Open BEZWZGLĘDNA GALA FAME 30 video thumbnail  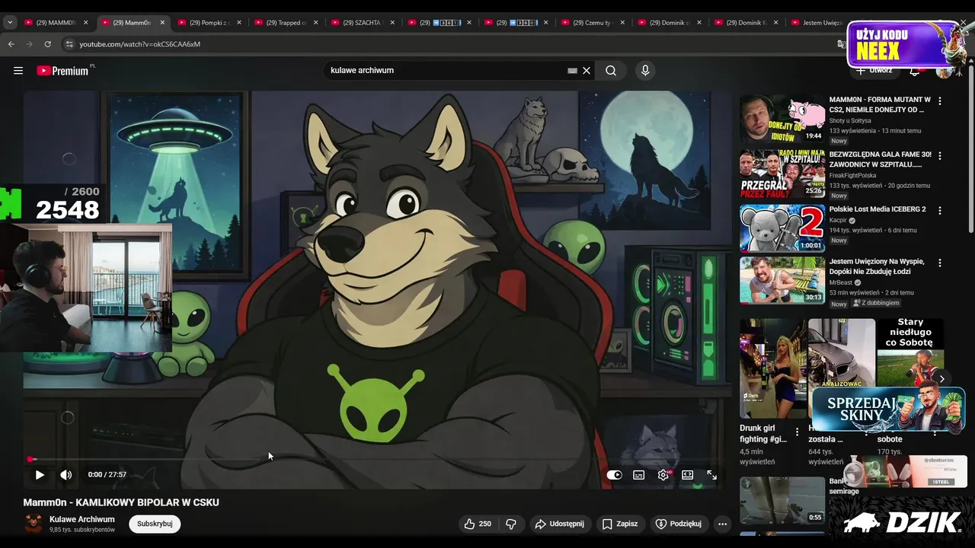click(x=782, y=174)
